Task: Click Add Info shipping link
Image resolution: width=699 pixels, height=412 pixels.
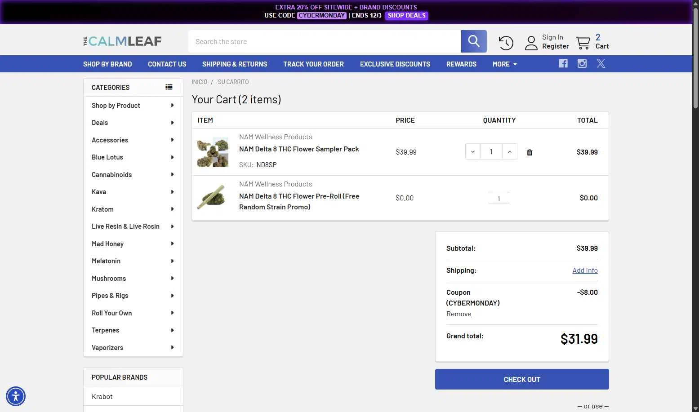Action: [x=585, y=270]
